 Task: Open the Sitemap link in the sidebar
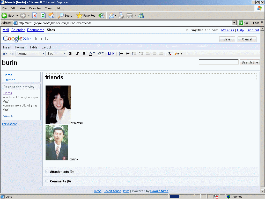coord(9,80)
